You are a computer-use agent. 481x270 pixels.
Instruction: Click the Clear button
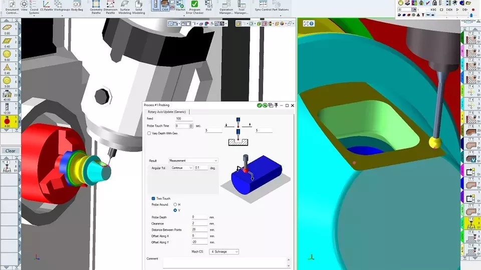10,151
